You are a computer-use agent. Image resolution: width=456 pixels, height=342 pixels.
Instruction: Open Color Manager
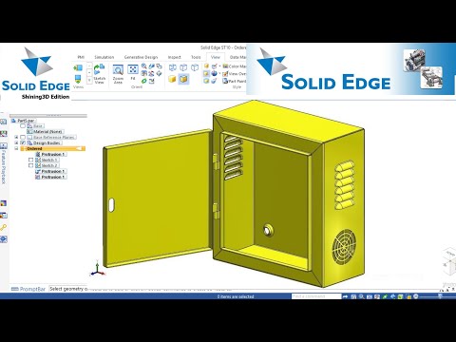pos(235,66)
